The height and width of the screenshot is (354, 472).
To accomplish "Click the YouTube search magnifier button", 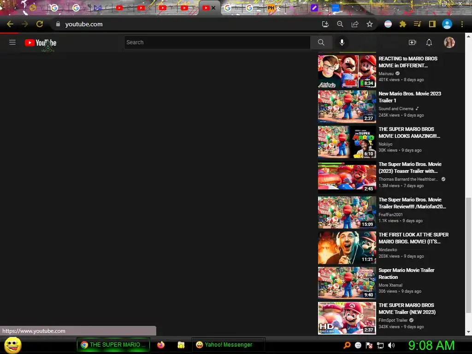I will click(321, 42).
